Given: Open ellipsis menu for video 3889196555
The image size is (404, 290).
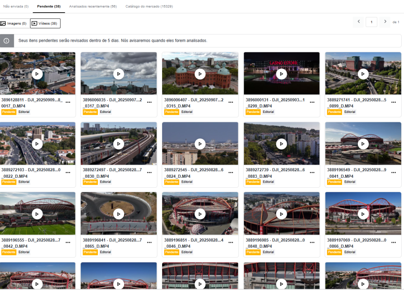Looking at the screenshot, I should click(68, 242).
